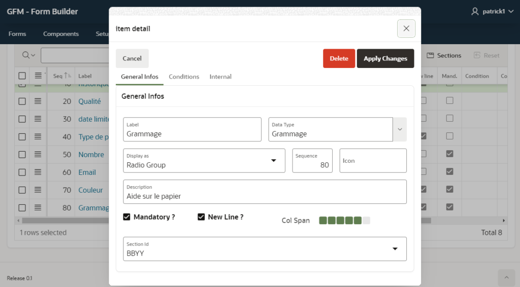Click the Apply Changes button

[x=385, y=58]
